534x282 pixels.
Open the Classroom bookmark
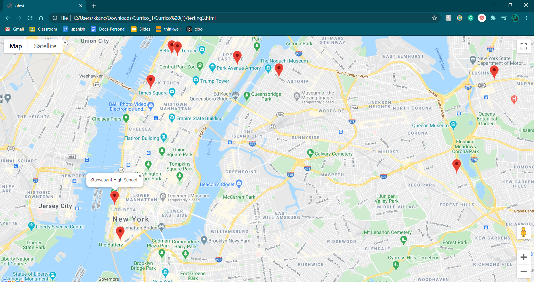(x=43, y=29)
